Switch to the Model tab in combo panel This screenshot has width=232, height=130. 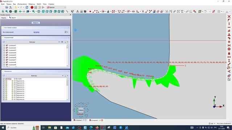pos(4,18)
